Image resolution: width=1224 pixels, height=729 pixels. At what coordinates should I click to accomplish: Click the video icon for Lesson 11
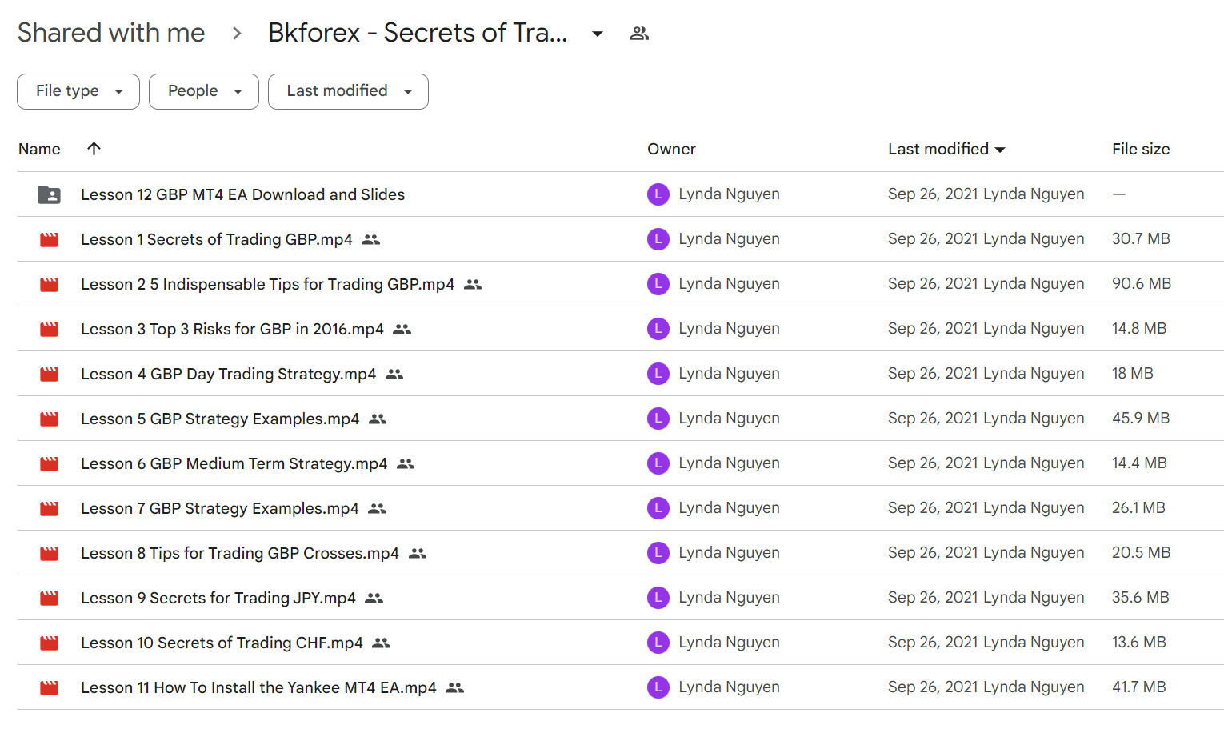click(x=49, y=687)
